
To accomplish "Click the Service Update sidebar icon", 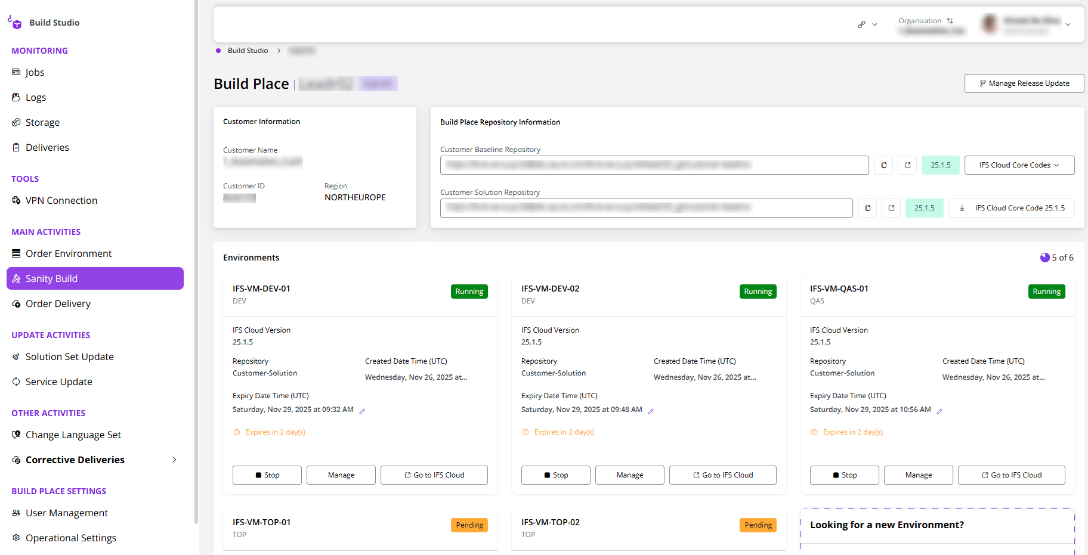I will point(16,382).
